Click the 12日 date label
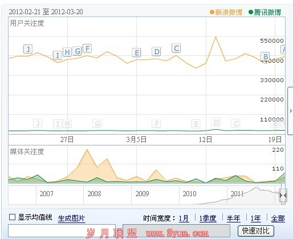293x239 pixels. coord(205,140)
